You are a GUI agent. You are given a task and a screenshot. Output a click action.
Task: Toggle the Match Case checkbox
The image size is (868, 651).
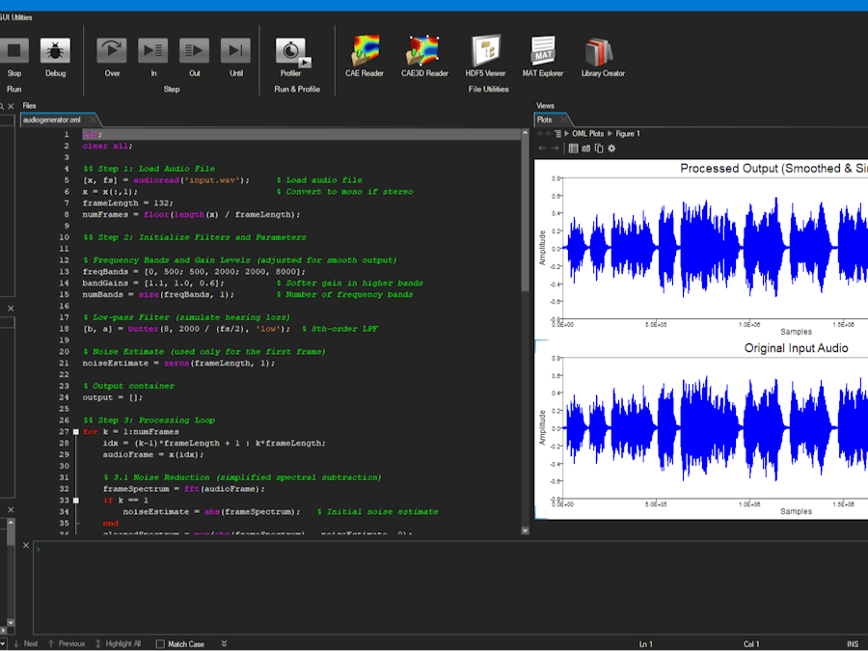pos(160,644)
